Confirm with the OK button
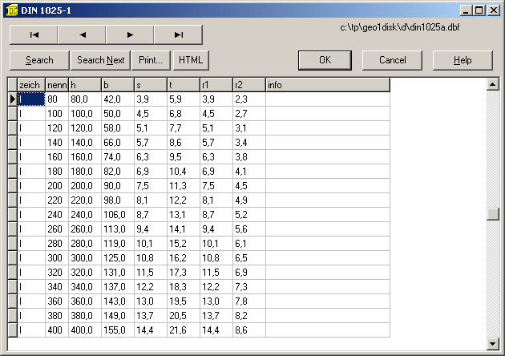 point(325,60)
